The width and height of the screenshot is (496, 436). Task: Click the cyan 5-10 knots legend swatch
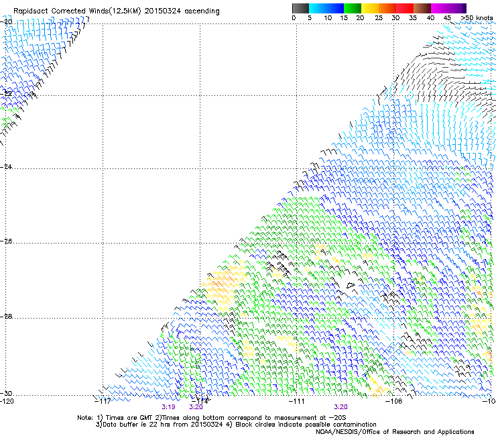click(317, 8)
